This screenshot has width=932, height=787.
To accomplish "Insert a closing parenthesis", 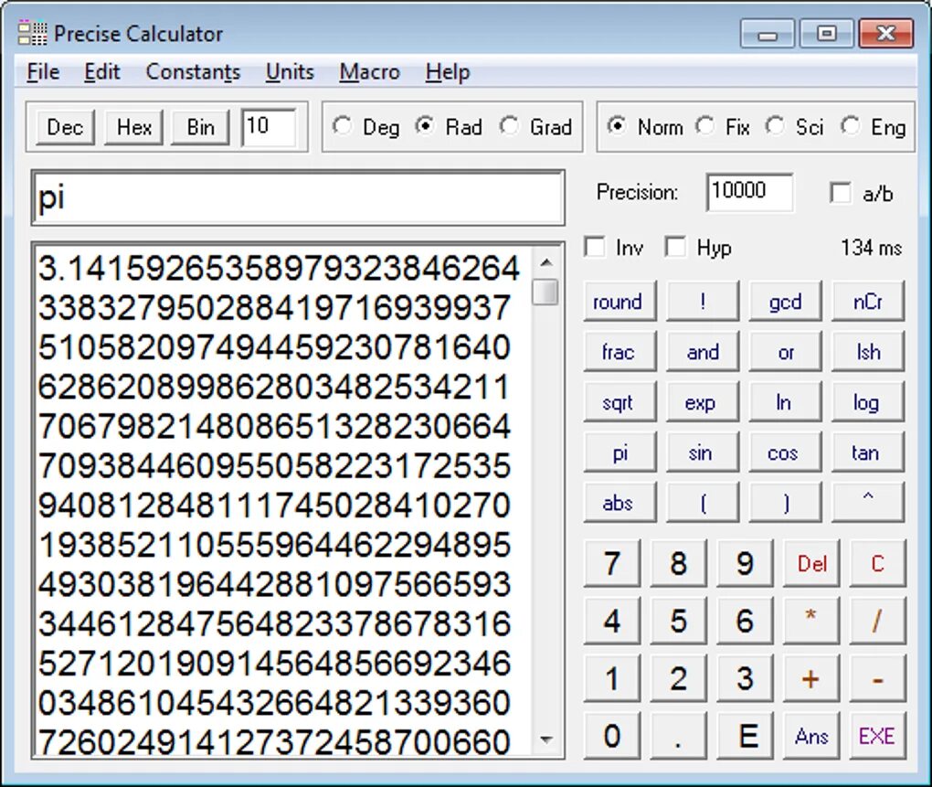I will coord(785,503).
